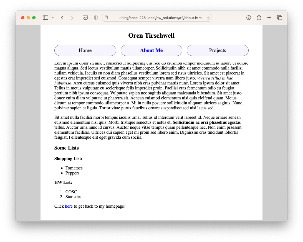
Task: Click the URL address field
Action: (157, 18)
